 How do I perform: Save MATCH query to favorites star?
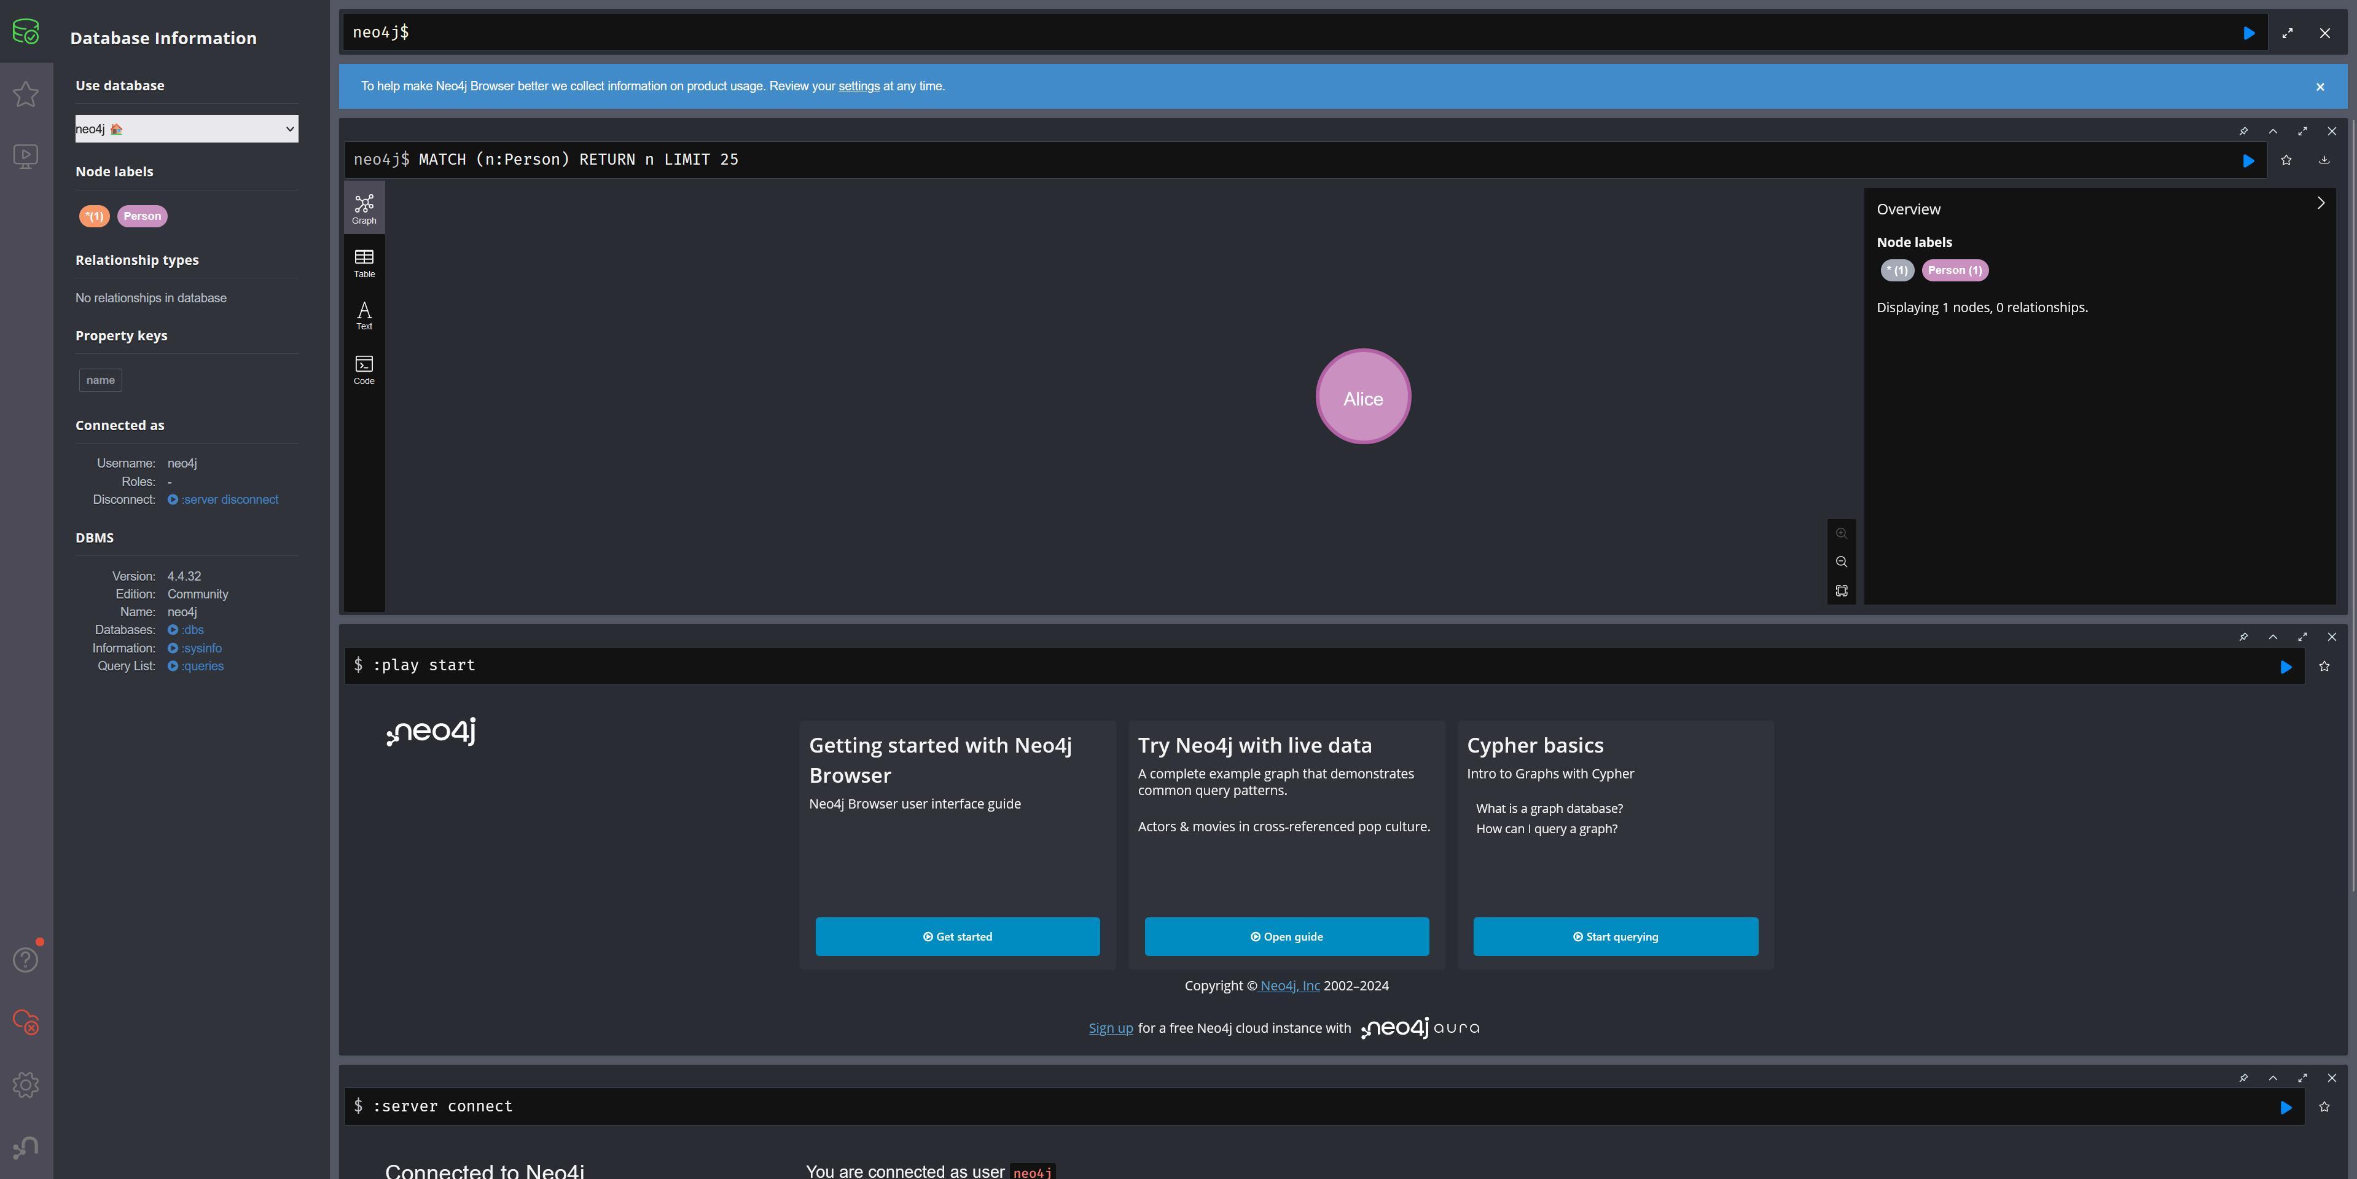(x=2286, y=160)
